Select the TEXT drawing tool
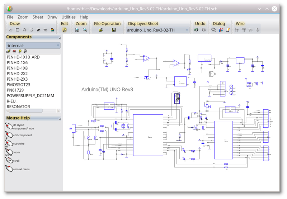The width and height of the screenshot is (287, 199). [46, 30]
